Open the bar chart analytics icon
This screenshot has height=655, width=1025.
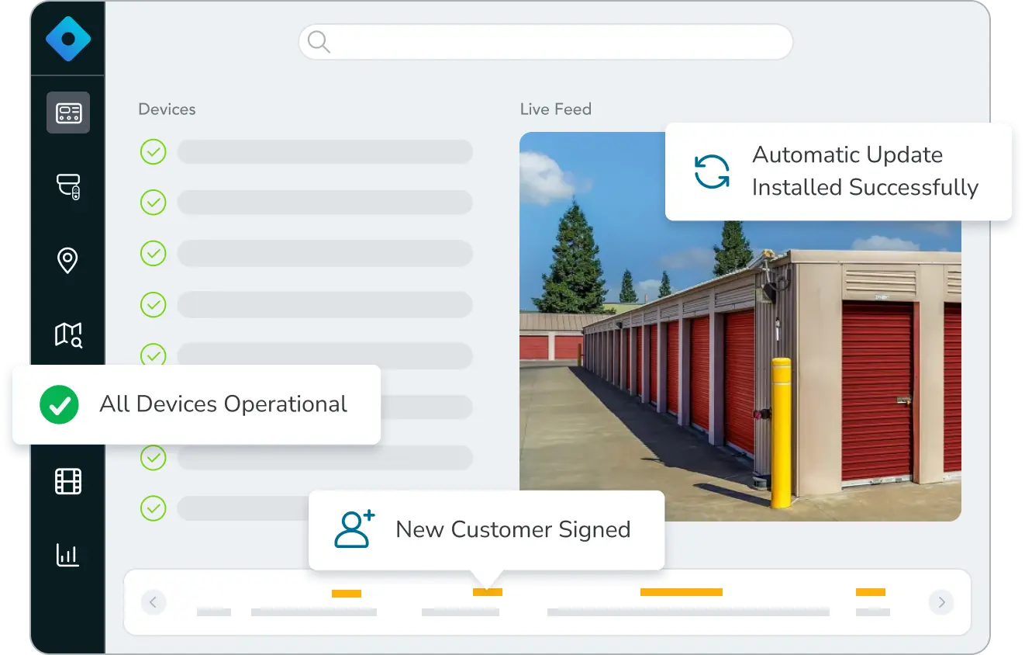coord(68,554)
